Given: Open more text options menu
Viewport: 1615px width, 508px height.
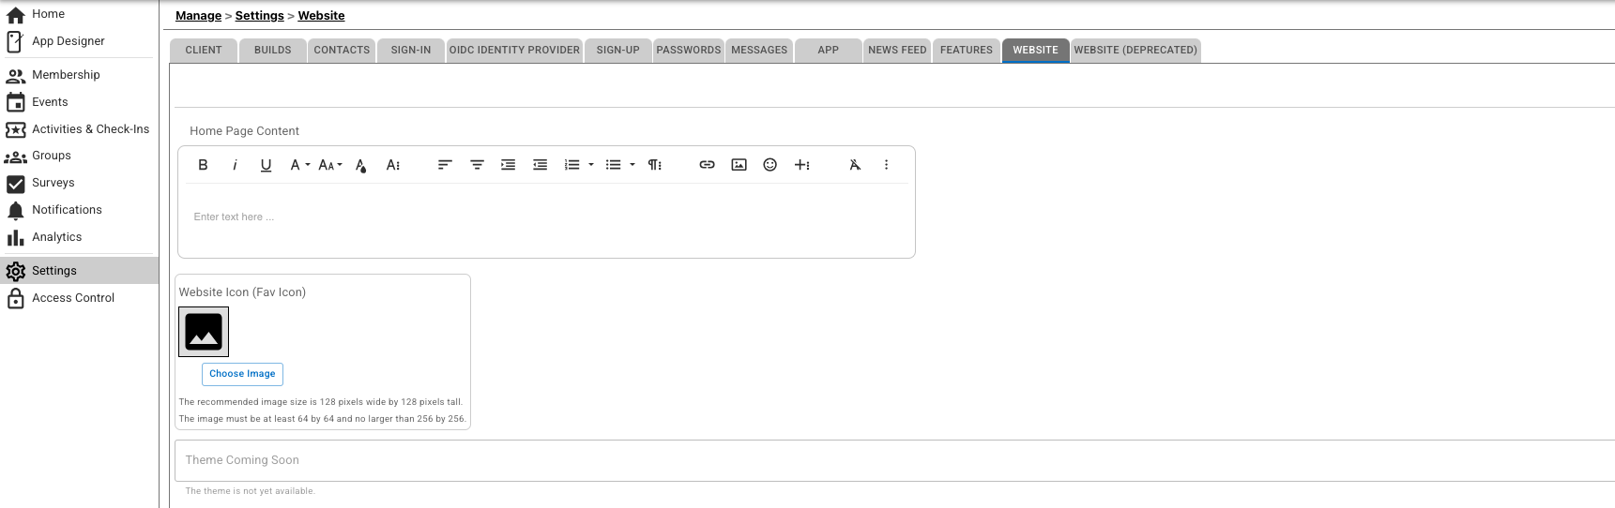Looking at the screenshot, I should (x=393, y=165).
